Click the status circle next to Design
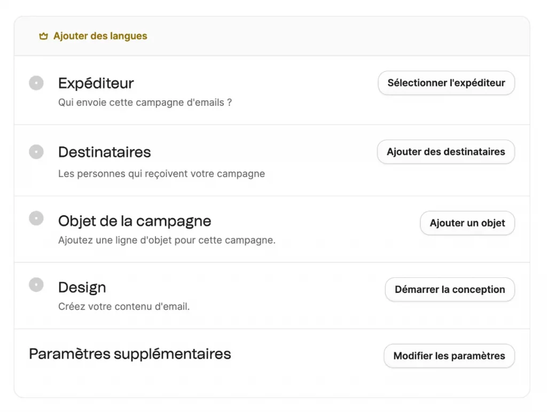547x412 pixels. [x=36, y=285]
